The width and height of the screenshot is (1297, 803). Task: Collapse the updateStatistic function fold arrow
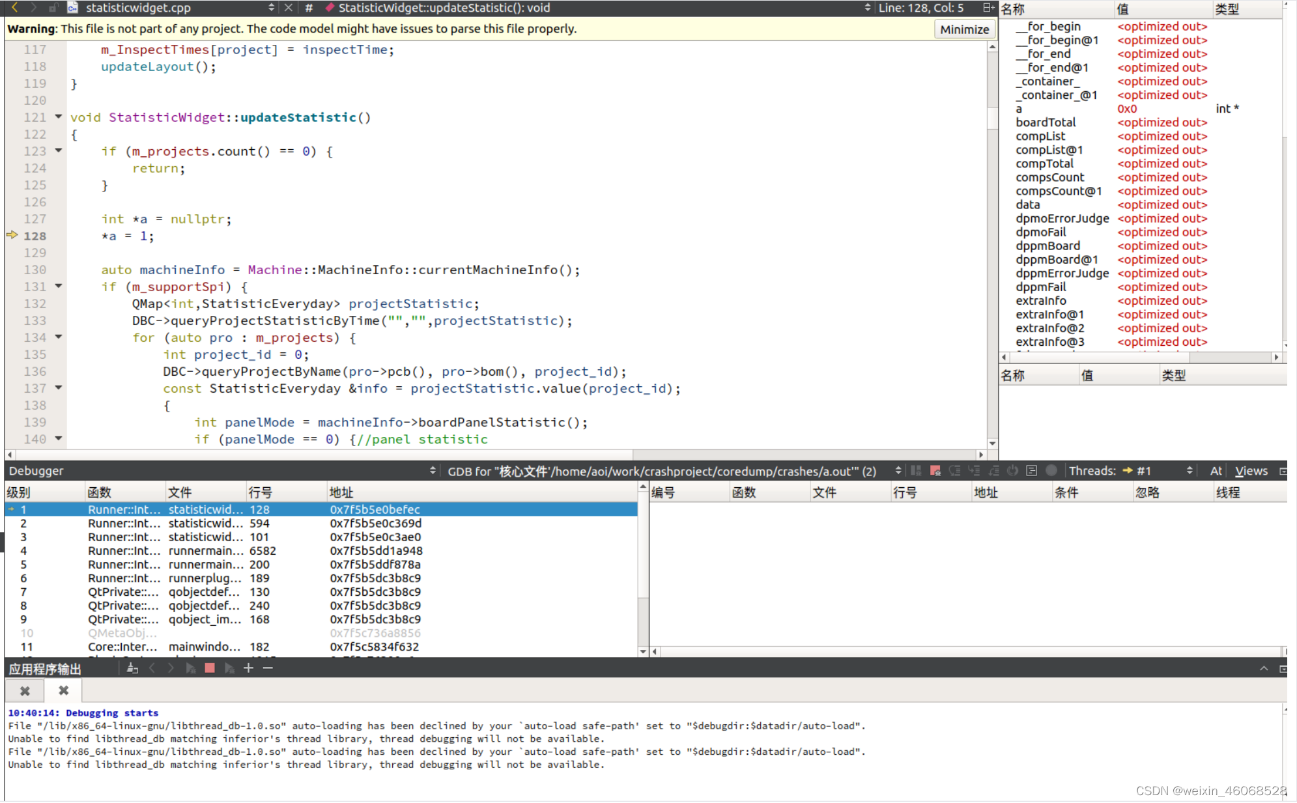tap(59, 117)
